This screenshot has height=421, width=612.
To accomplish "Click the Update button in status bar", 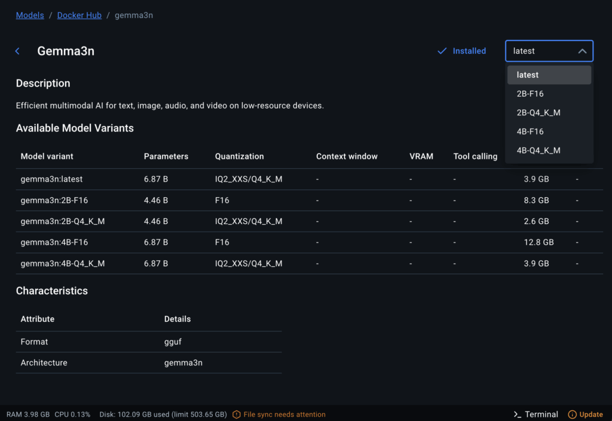I will point(585,414).
